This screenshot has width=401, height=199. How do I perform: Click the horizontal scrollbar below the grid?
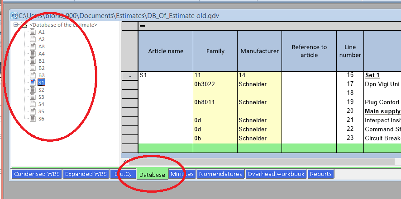click(263, 162)
